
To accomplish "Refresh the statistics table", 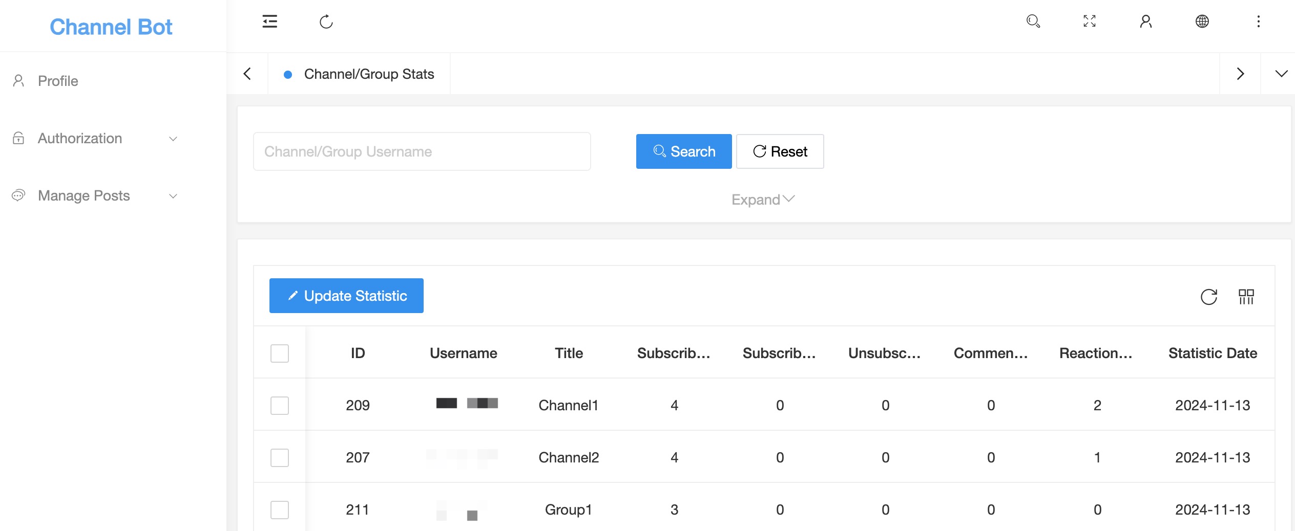I will point(1208,297).
